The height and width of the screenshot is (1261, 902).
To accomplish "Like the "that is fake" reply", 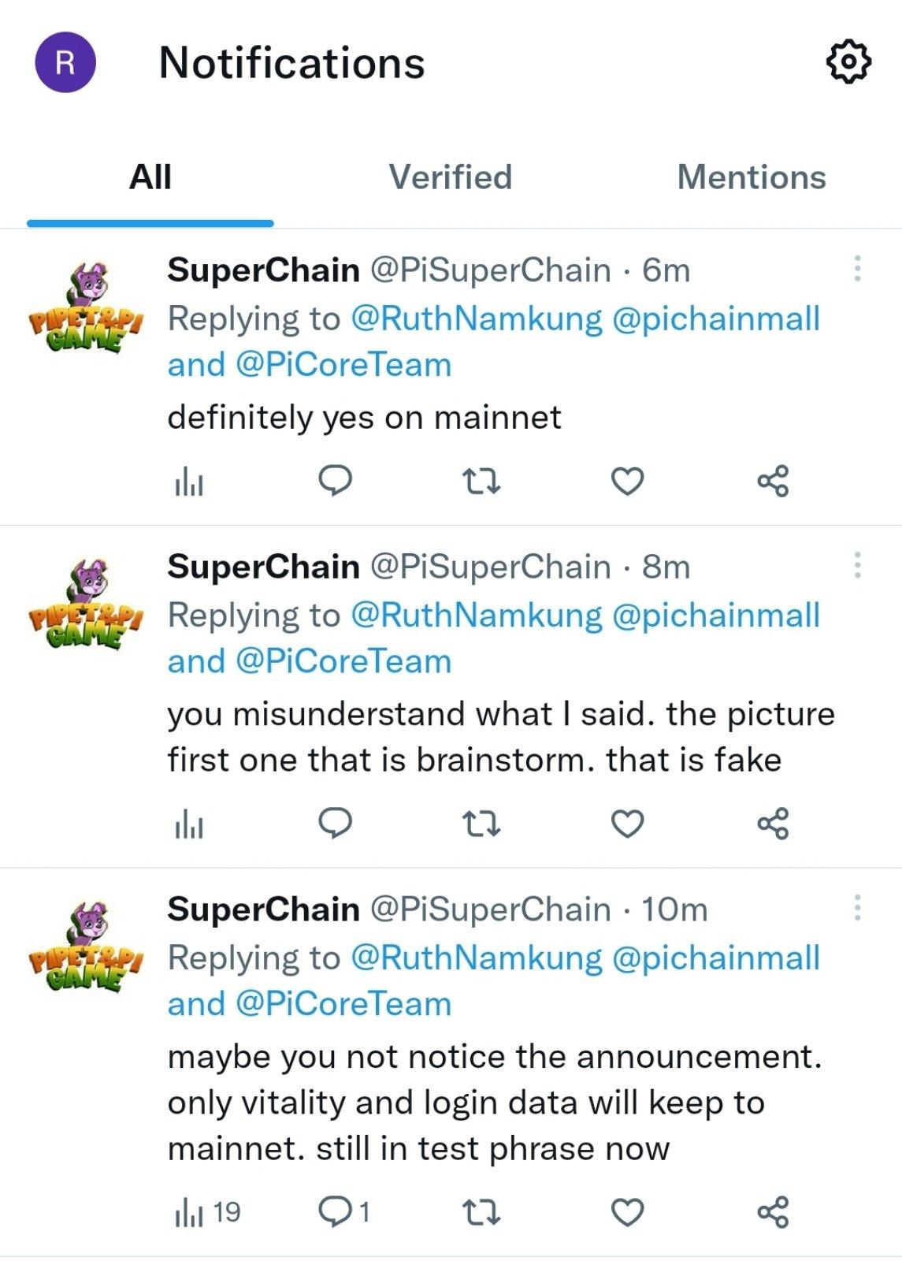I will [627, 824].
